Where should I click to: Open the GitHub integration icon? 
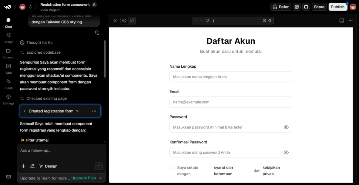pos(306,7)
